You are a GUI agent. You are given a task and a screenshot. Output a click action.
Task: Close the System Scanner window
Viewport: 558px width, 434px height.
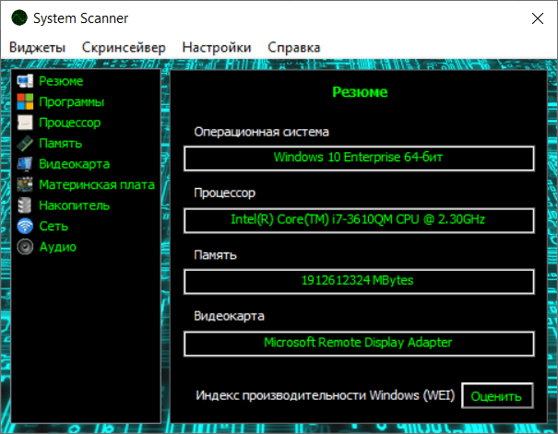(x=538, y=18)
